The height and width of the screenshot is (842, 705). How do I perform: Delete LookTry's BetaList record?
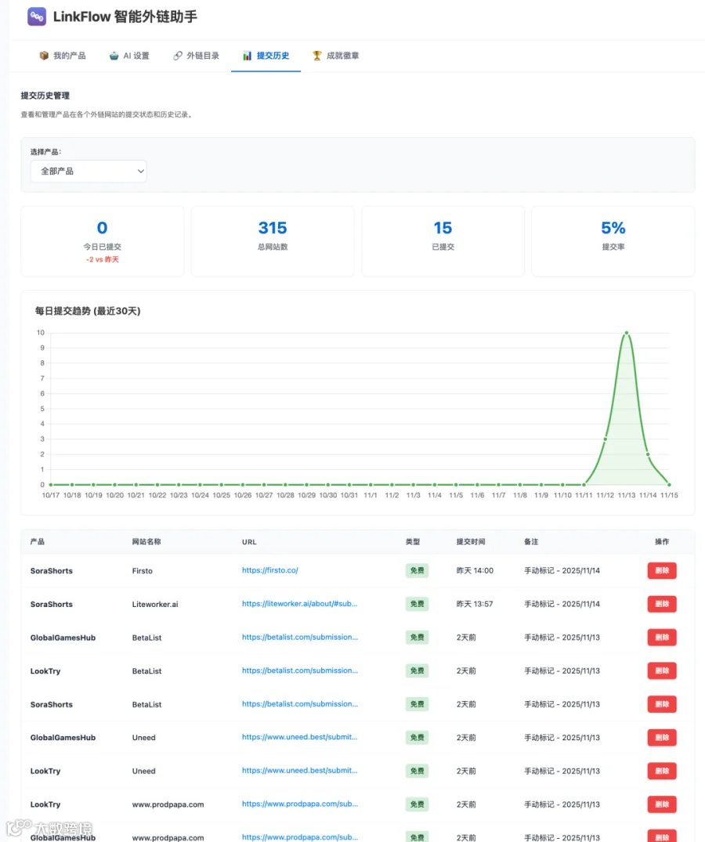tap(661, 670)
